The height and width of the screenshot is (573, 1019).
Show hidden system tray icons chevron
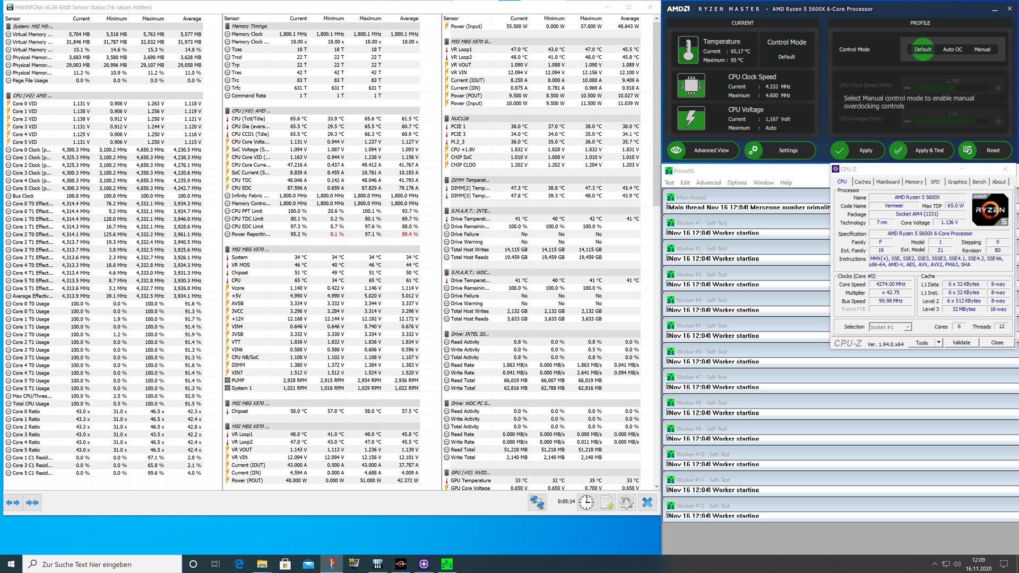935,564
